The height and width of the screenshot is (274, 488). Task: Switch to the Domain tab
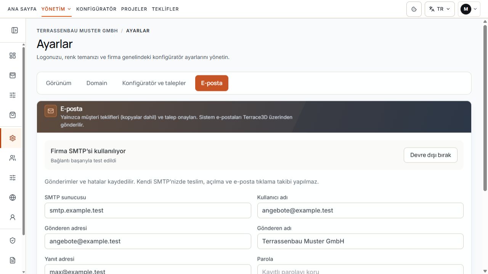pos(97,83)
